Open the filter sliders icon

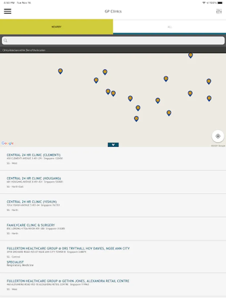tap(219, 11)
